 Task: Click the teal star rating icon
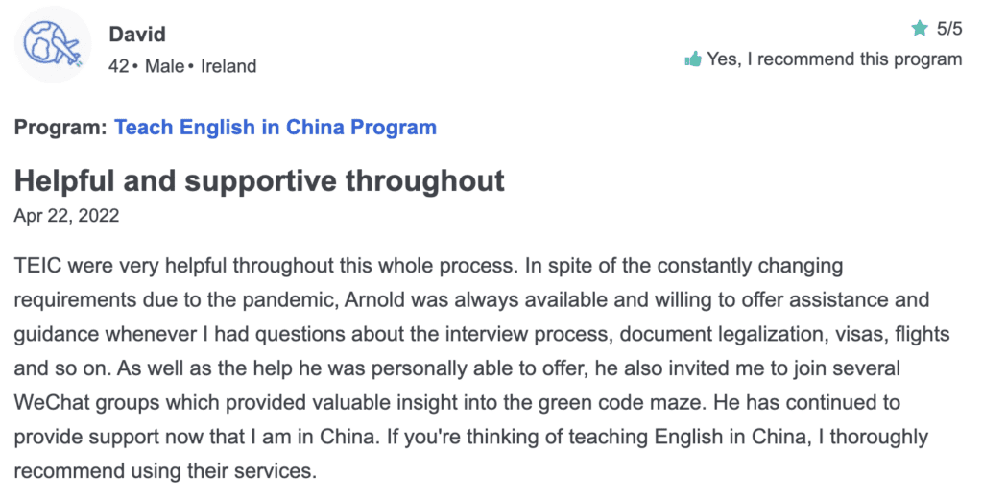pyautogui.click(x=920, y=28)
